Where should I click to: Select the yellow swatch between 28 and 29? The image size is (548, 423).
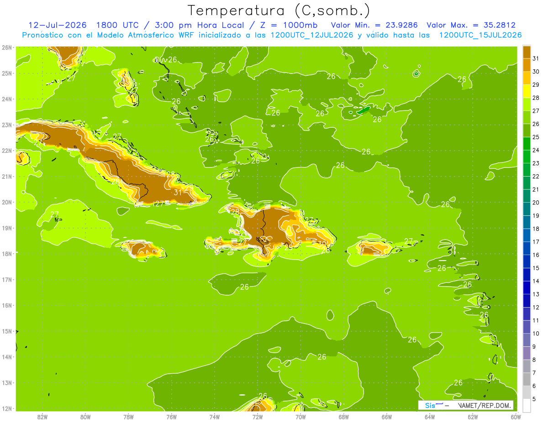click(x=527, y=91)
